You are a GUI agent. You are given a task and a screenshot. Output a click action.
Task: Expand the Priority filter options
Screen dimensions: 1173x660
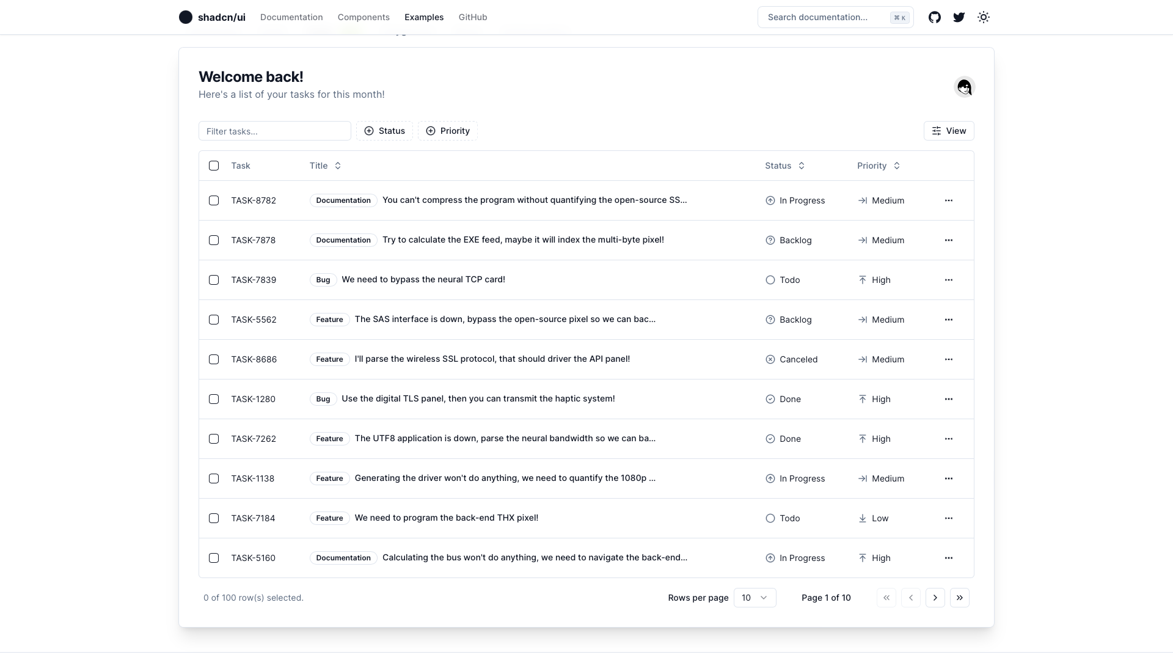point(447,131)
